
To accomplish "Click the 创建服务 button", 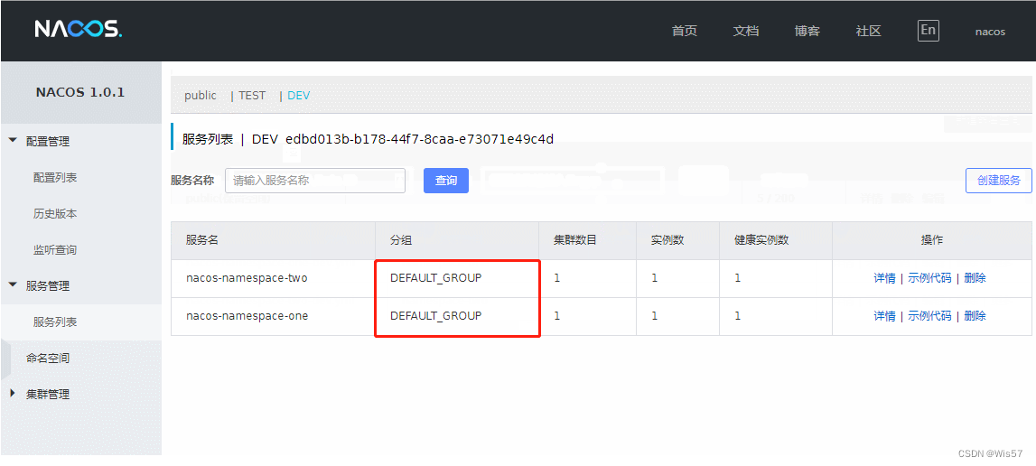I will point(999,181).
